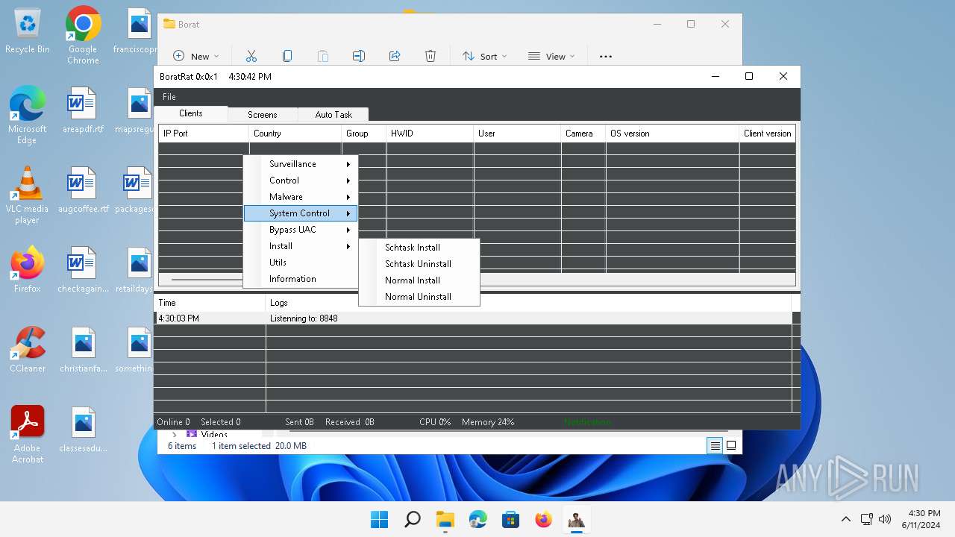
Task: Select System Control menu entry
Action: (301, 213)
